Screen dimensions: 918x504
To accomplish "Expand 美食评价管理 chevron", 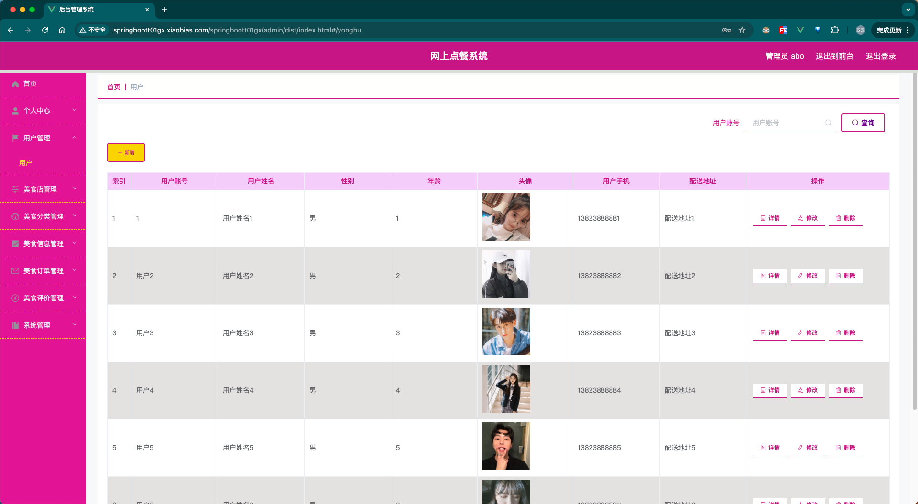I will [75, 298].
